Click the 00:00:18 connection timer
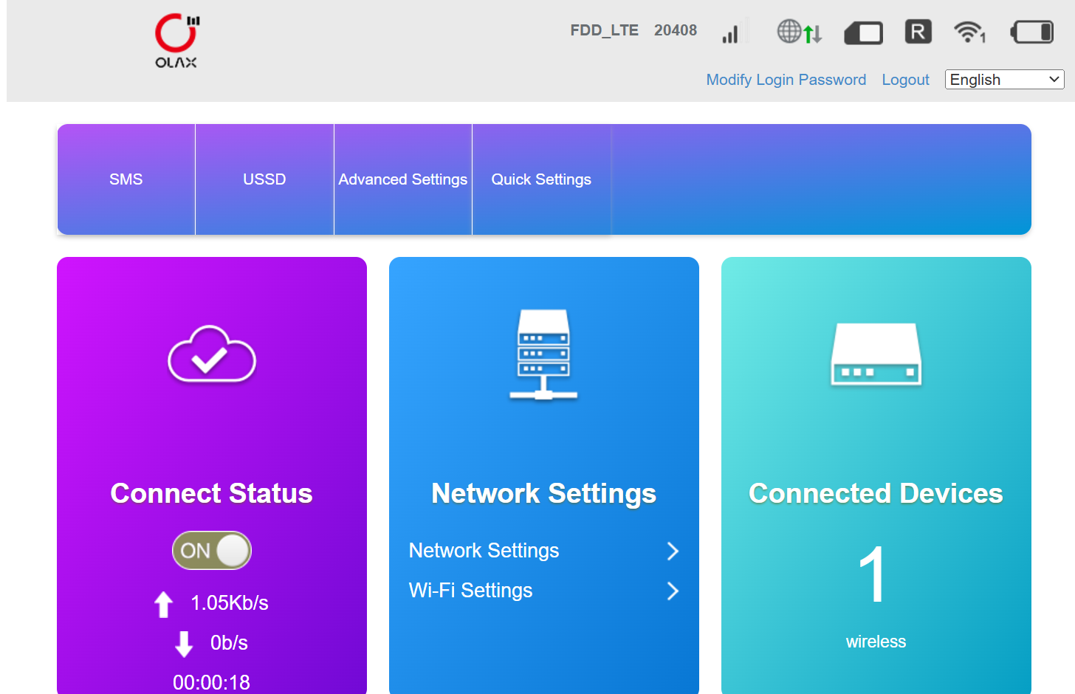 tap(212, 682)
